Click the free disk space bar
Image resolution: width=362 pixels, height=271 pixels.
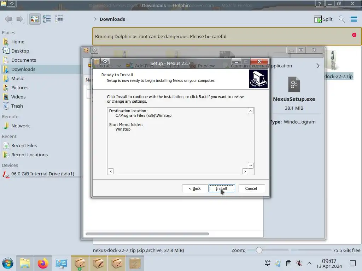(x=311, y=250)
